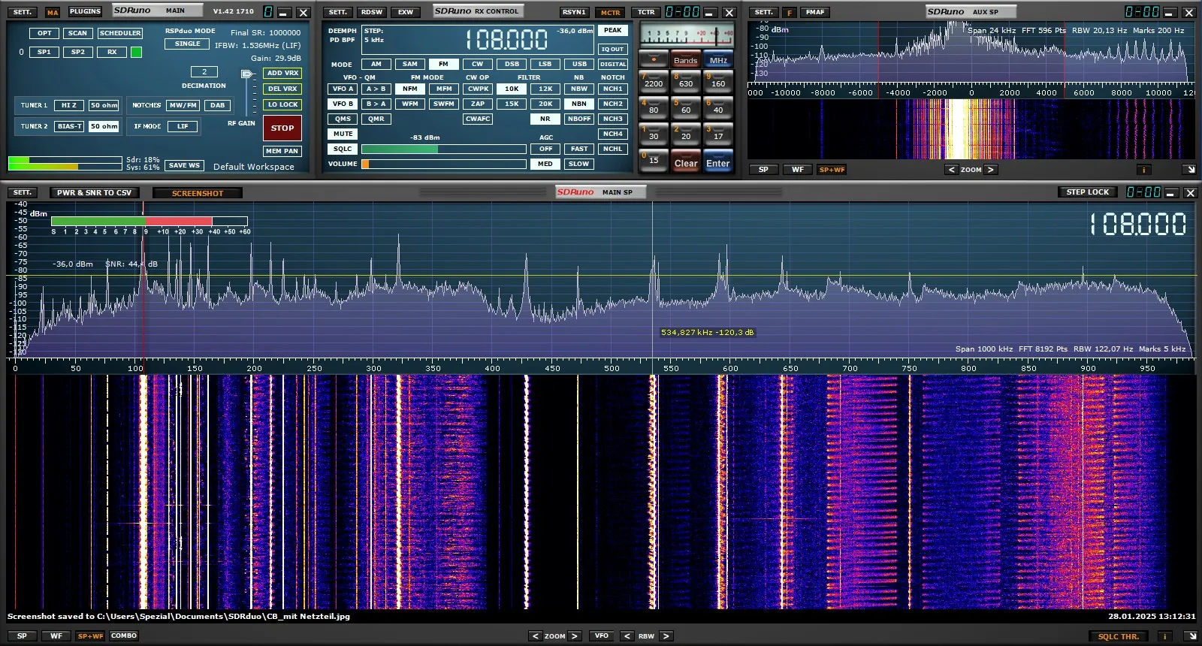Toggle the LO LOCK button
Screen dimensions: 1202x646
(282, 105)
